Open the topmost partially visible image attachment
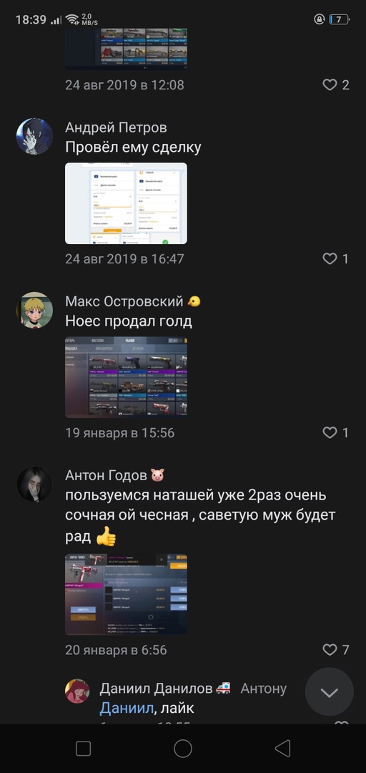The image size is (366, 773). pos(126,49)
